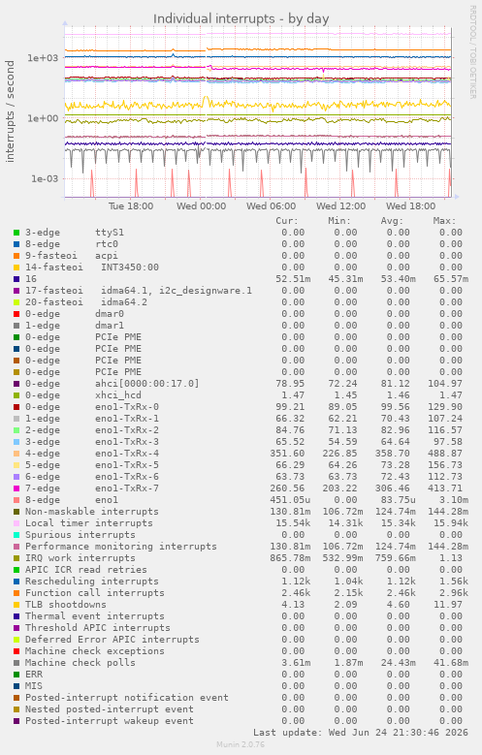The height and width of the screenshot is (755, 482).
Task: Click the Munin 2.0.76 footer text
Action: point(241,745)
